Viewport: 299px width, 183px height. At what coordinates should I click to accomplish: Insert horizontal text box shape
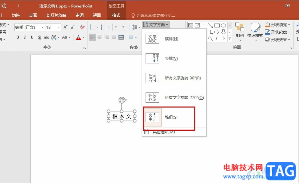pyautogui.click(x=191, y=25)
